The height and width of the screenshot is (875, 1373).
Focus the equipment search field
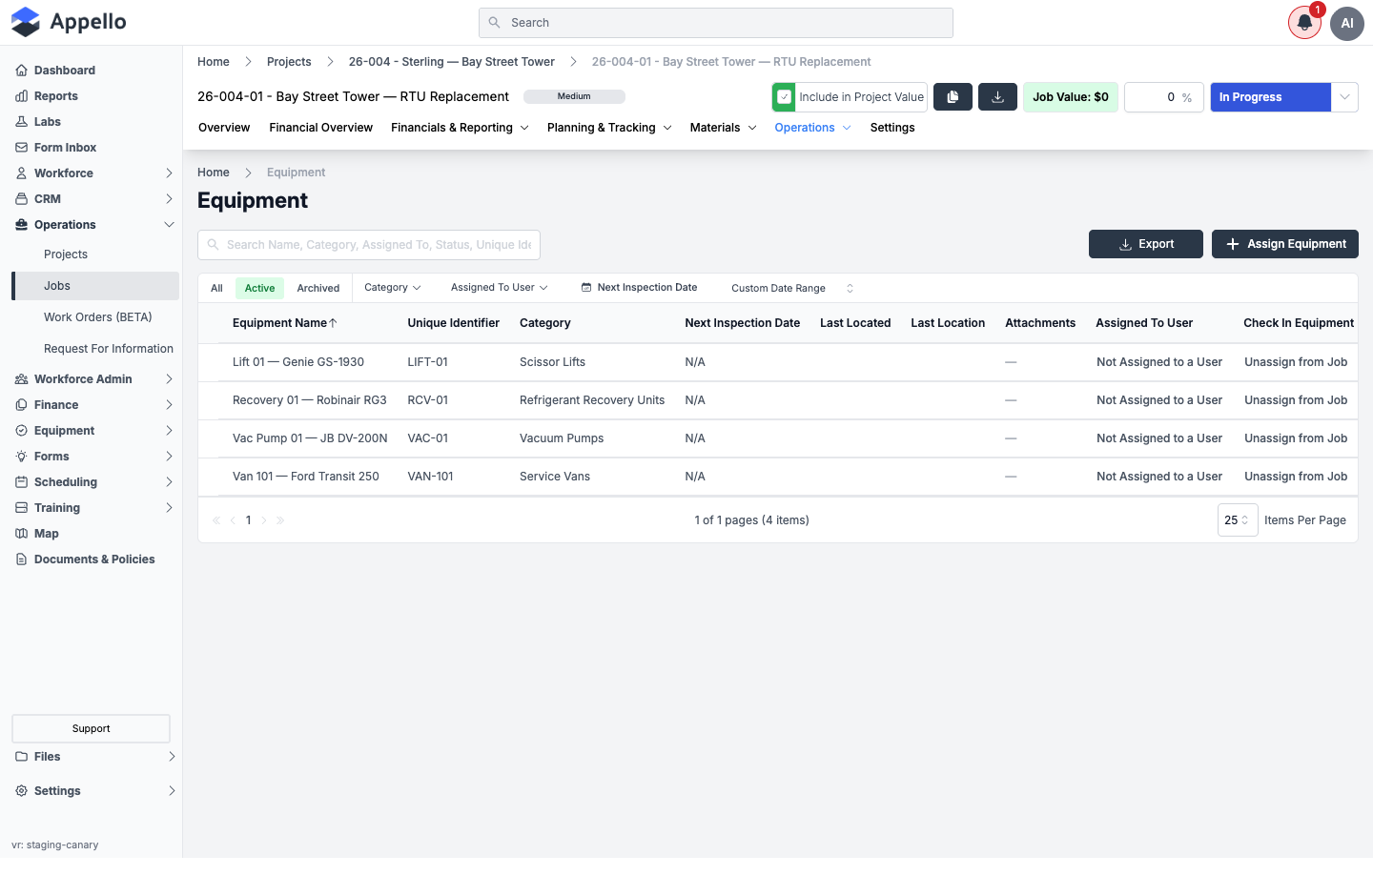pyautogui.click(x=369, y=245)
